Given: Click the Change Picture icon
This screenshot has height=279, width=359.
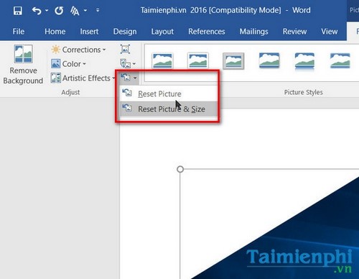Looking at the screenshot, I should pos(125,63).
